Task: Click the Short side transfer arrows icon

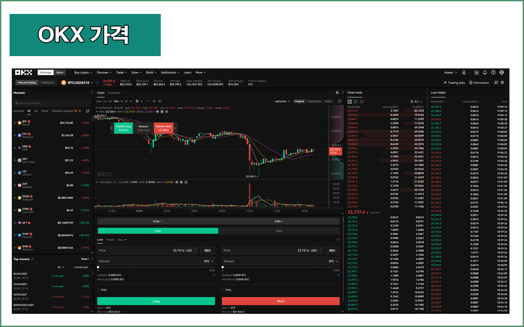Action: click(338, 275)
